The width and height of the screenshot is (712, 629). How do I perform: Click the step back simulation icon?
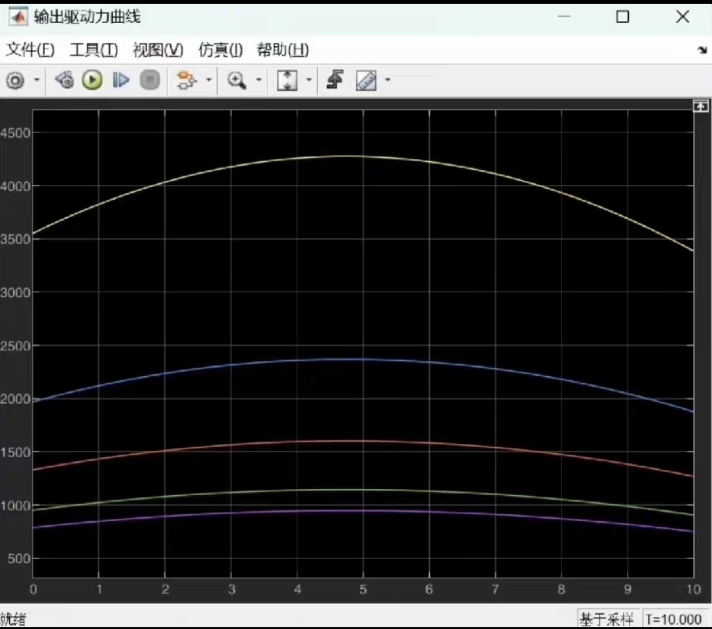65,81
